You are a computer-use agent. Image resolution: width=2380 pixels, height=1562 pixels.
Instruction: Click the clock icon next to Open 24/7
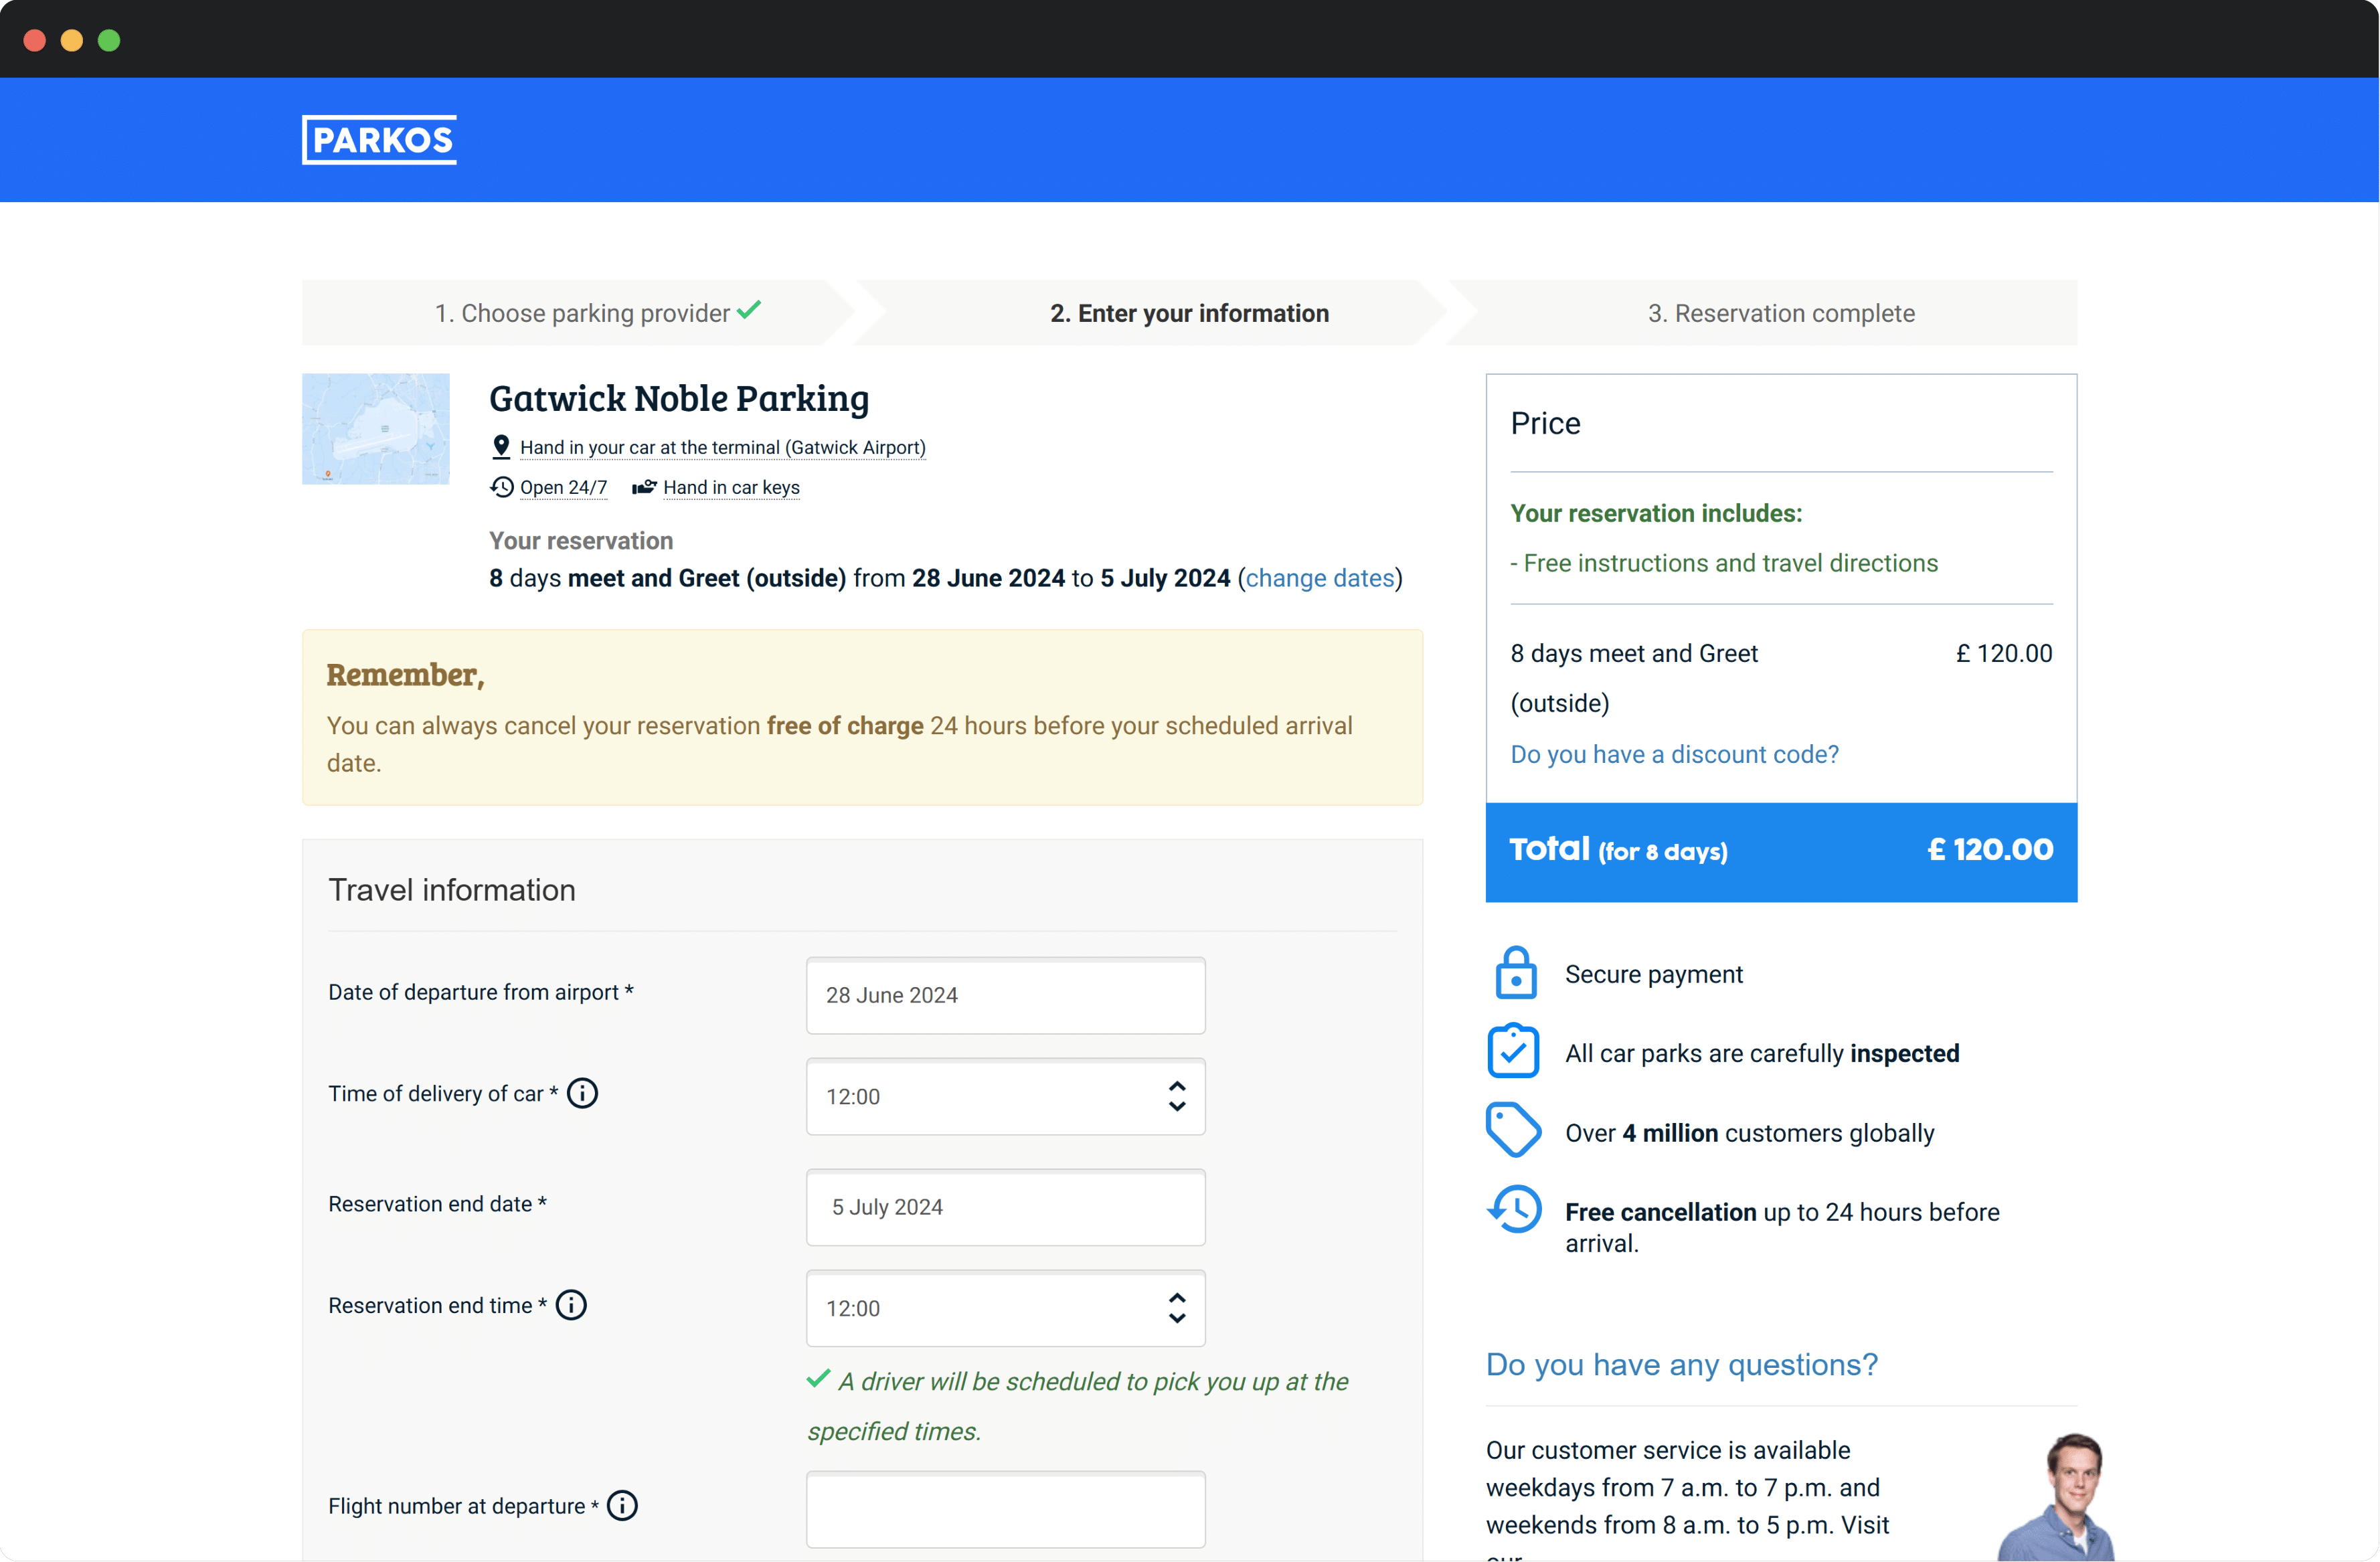pyautogui.click(x=502, y=487)
